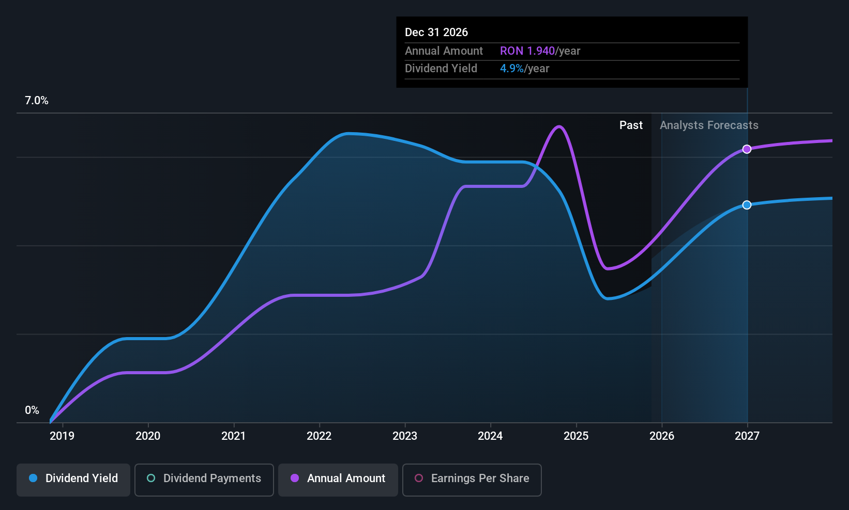The height and width of the screenshot is (510, 849).
Task: Hide the Annual Amount series label
Action: 346,478
